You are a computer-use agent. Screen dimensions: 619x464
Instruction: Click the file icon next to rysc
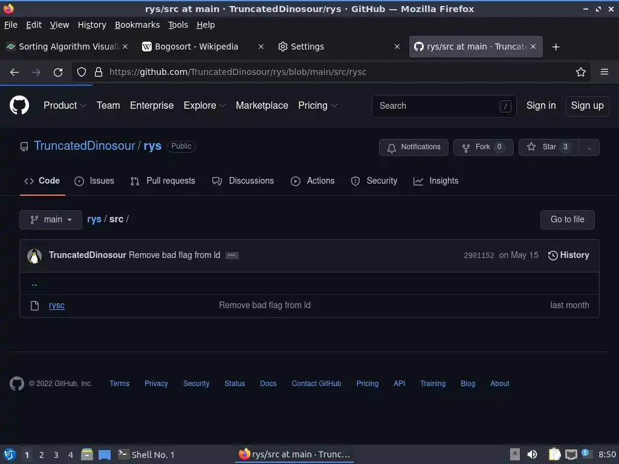[34, 305]
